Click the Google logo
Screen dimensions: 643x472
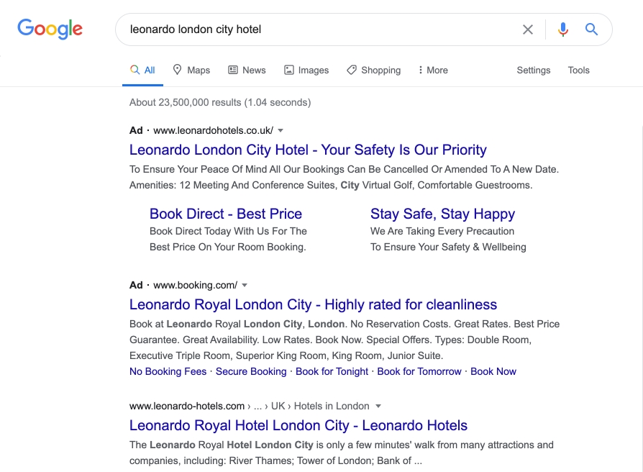[x=50, y=29]
